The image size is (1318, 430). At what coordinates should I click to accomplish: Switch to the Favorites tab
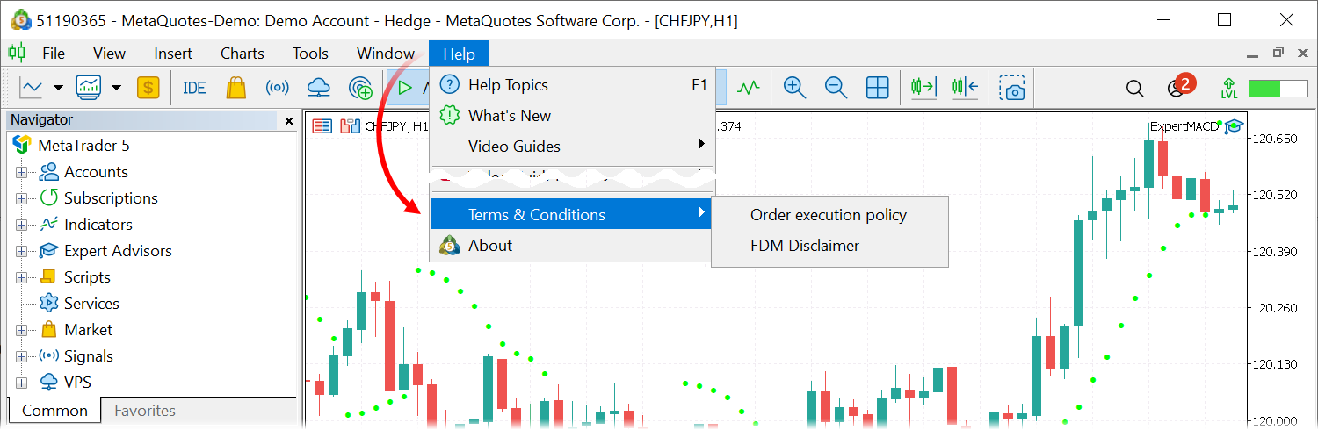145,411
